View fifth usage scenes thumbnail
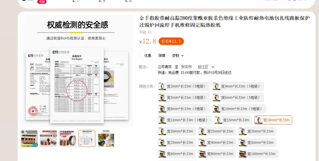 tap(106, 138)
